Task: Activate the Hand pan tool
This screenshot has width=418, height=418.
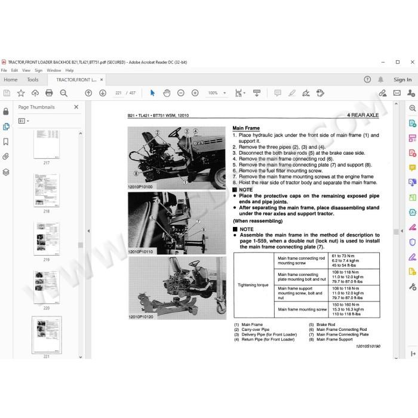Action: point(167,93)
